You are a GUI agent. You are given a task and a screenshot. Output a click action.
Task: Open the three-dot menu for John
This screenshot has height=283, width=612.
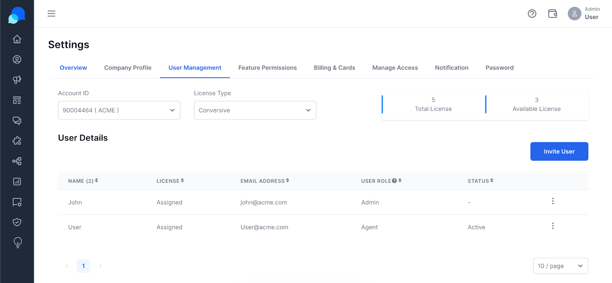553,201
